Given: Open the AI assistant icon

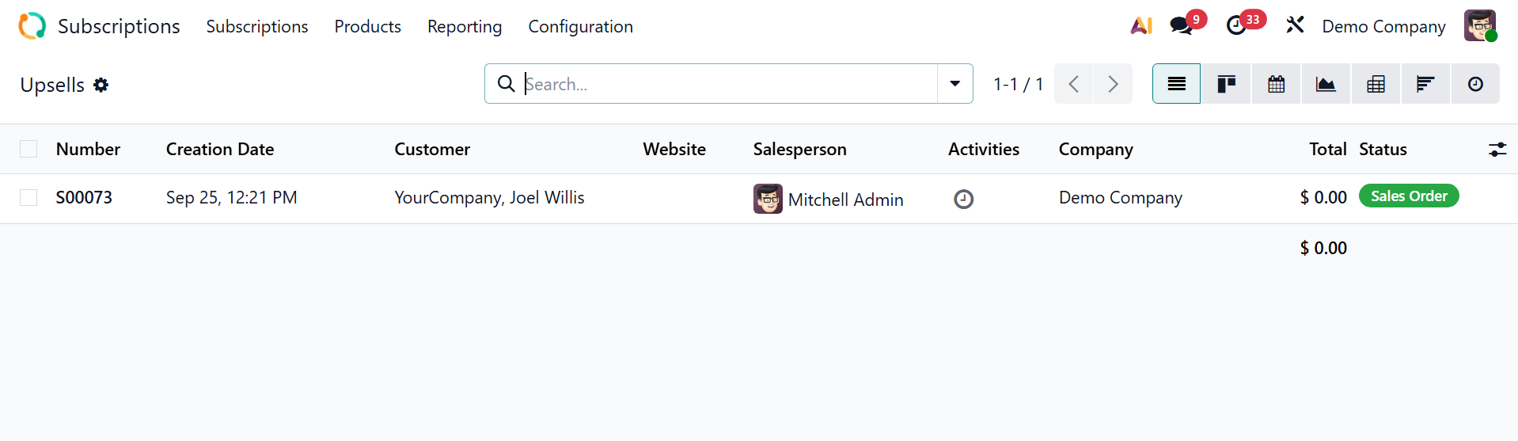Looking at the screenshot, I should [x=1140, y=26].
